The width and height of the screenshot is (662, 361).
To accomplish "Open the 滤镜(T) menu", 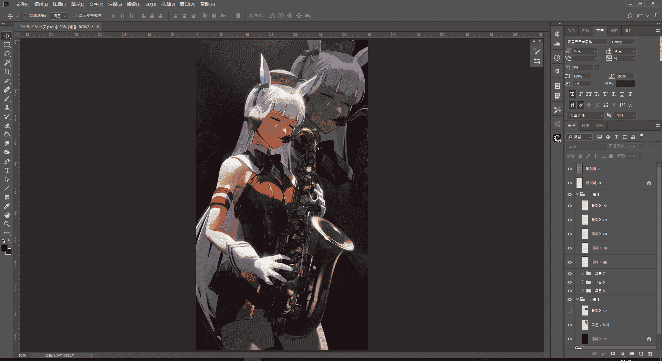I will [133, 4].
